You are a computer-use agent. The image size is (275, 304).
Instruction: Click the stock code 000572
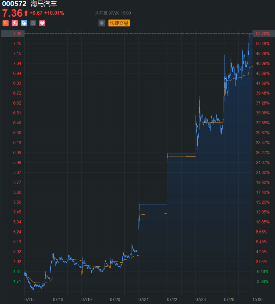pyautogui.click(x=14, y=4)
